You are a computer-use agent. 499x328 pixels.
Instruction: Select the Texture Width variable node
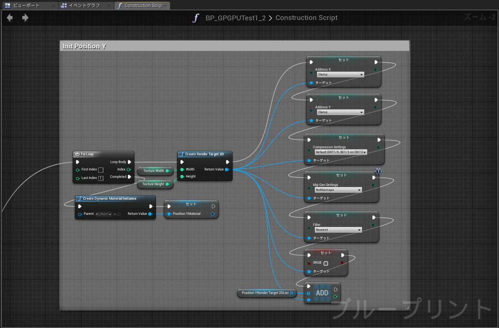point(155,171)
